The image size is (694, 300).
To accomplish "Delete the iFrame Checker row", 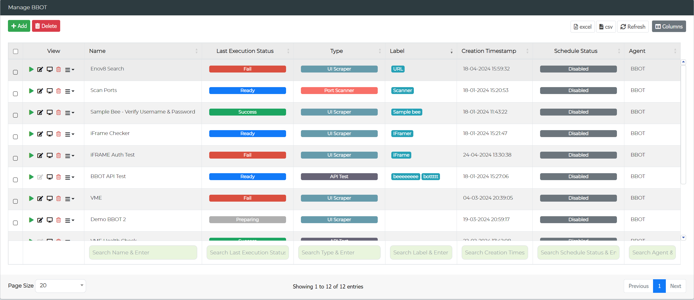I will pos(58,134).
